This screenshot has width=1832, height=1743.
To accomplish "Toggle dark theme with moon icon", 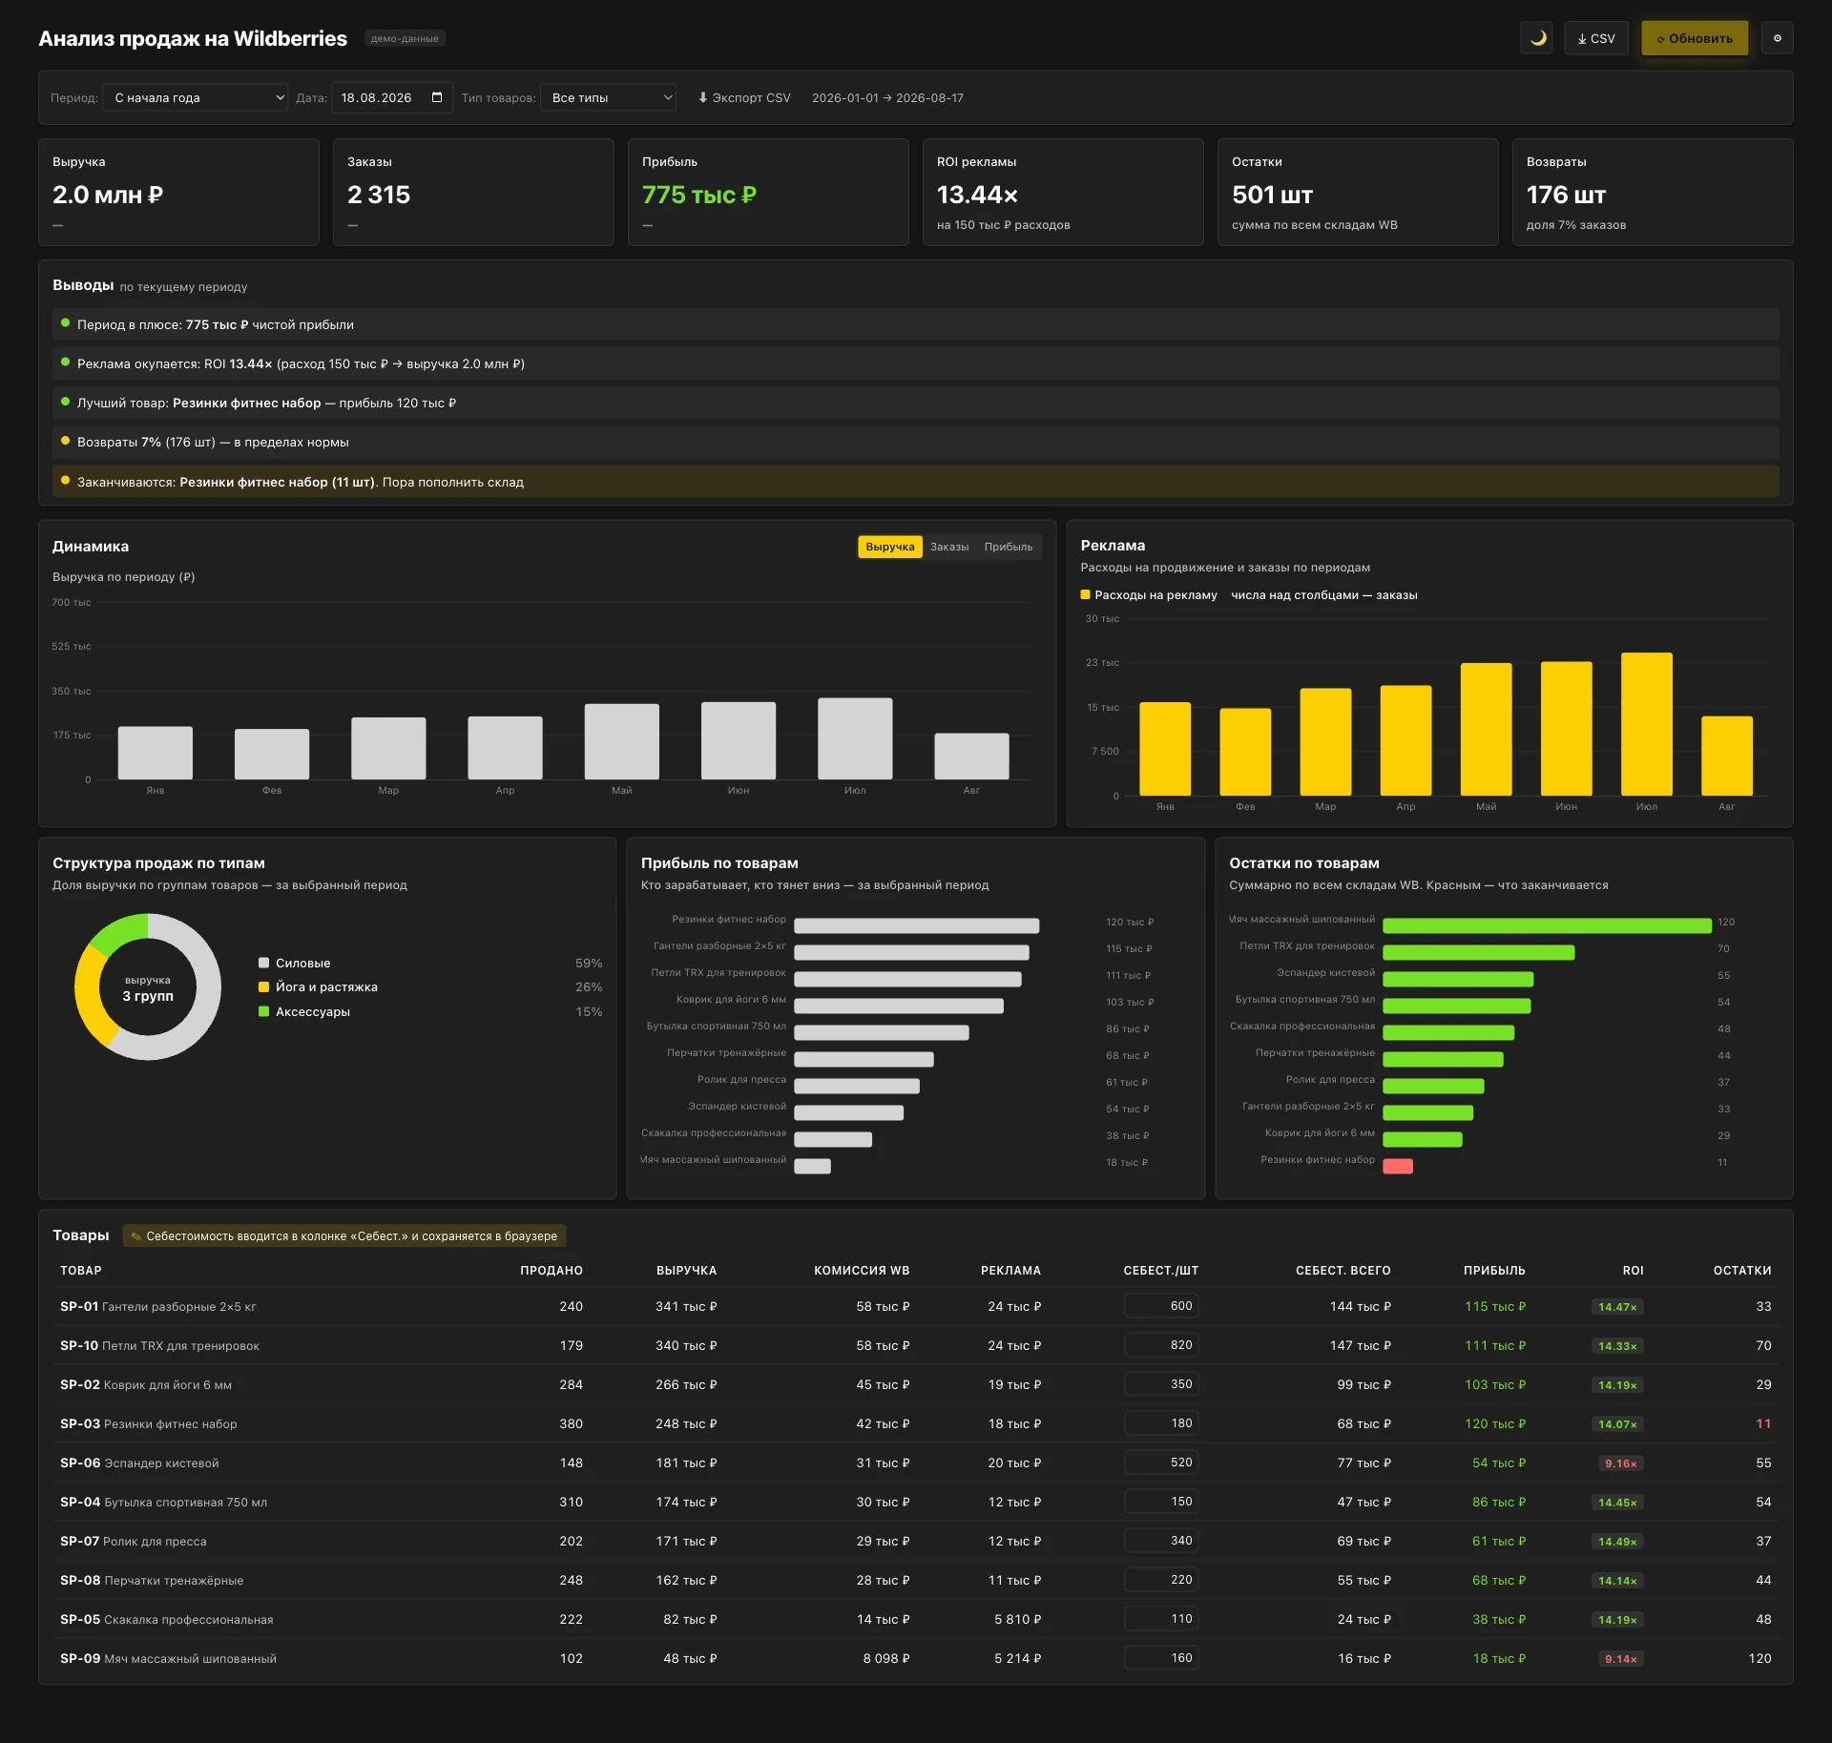I will click(1536, 38).
